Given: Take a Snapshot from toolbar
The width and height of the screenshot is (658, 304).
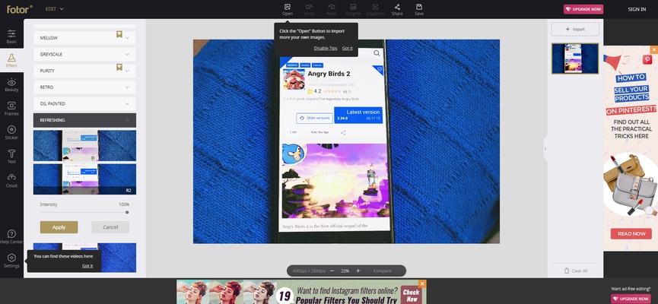Looking at the screenshot, I should pos(375,10).
